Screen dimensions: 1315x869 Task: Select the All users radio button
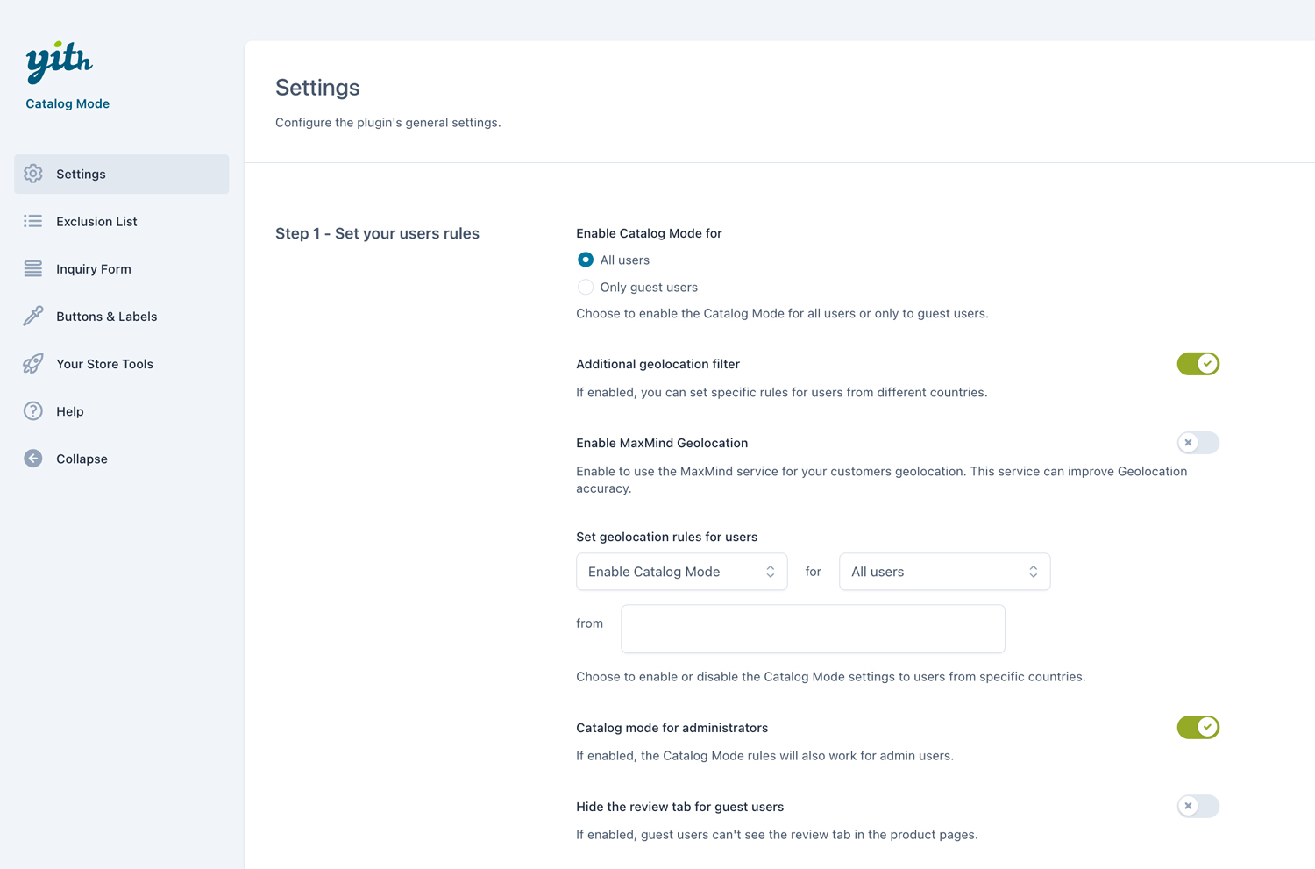[x=586, y=260]
